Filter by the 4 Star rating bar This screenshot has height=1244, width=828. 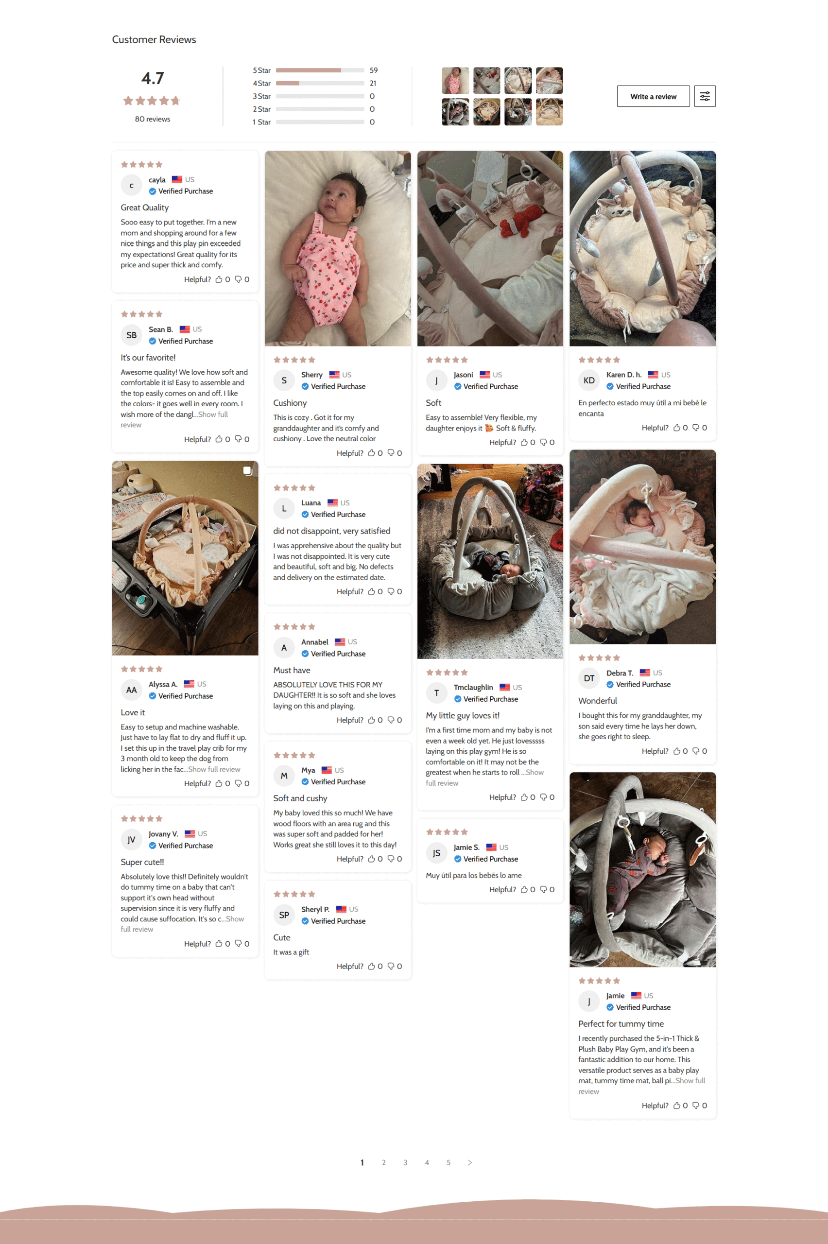point(320,84)
